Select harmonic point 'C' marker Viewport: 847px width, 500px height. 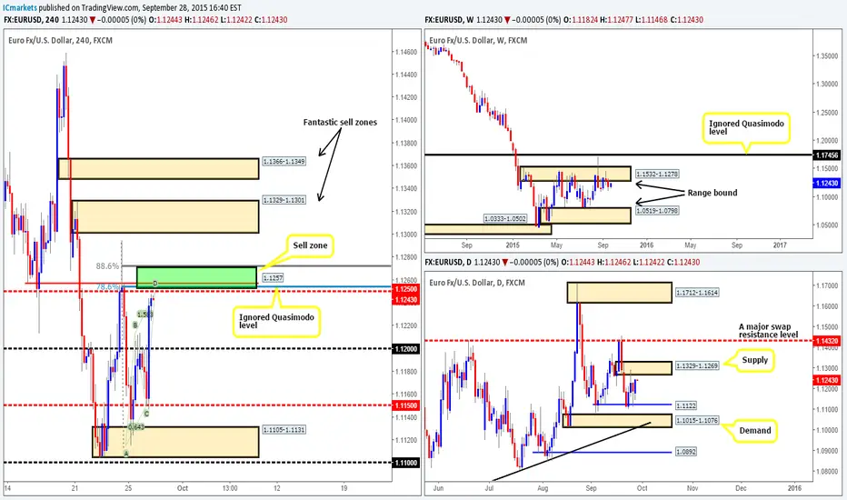click(x=146, y=414)
